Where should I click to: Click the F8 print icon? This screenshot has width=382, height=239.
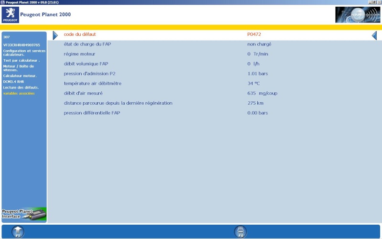pyautogui.click(x=241, y=231)
